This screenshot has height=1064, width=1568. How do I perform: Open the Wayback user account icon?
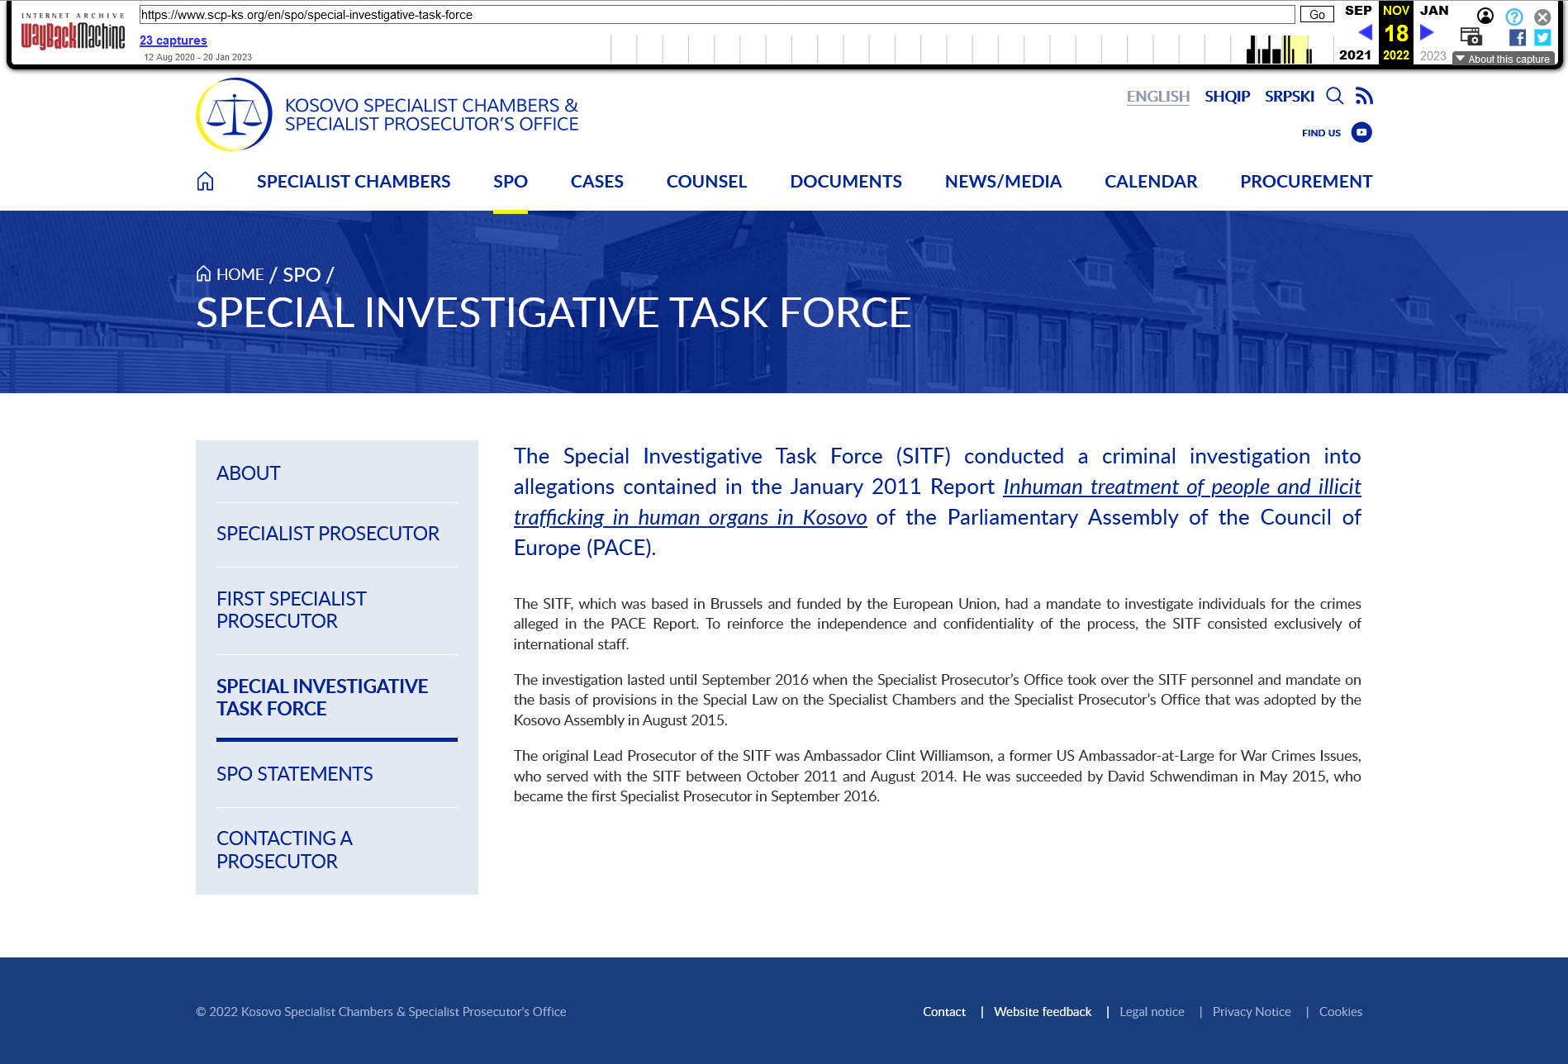click(x=1485, y=16)
